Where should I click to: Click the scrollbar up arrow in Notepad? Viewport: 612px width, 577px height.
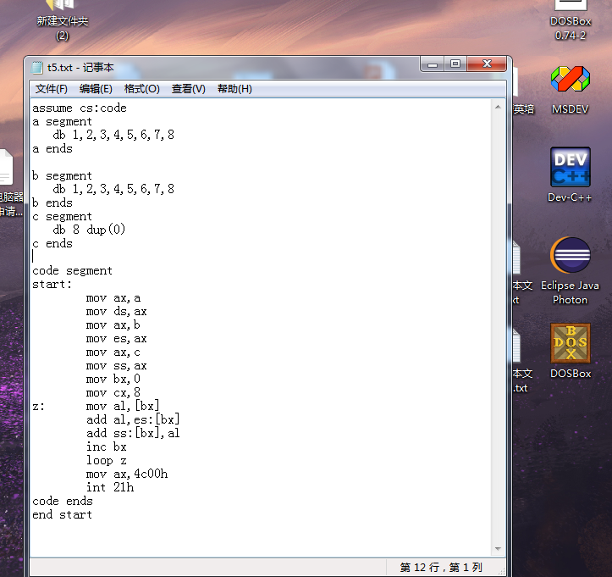498,107
